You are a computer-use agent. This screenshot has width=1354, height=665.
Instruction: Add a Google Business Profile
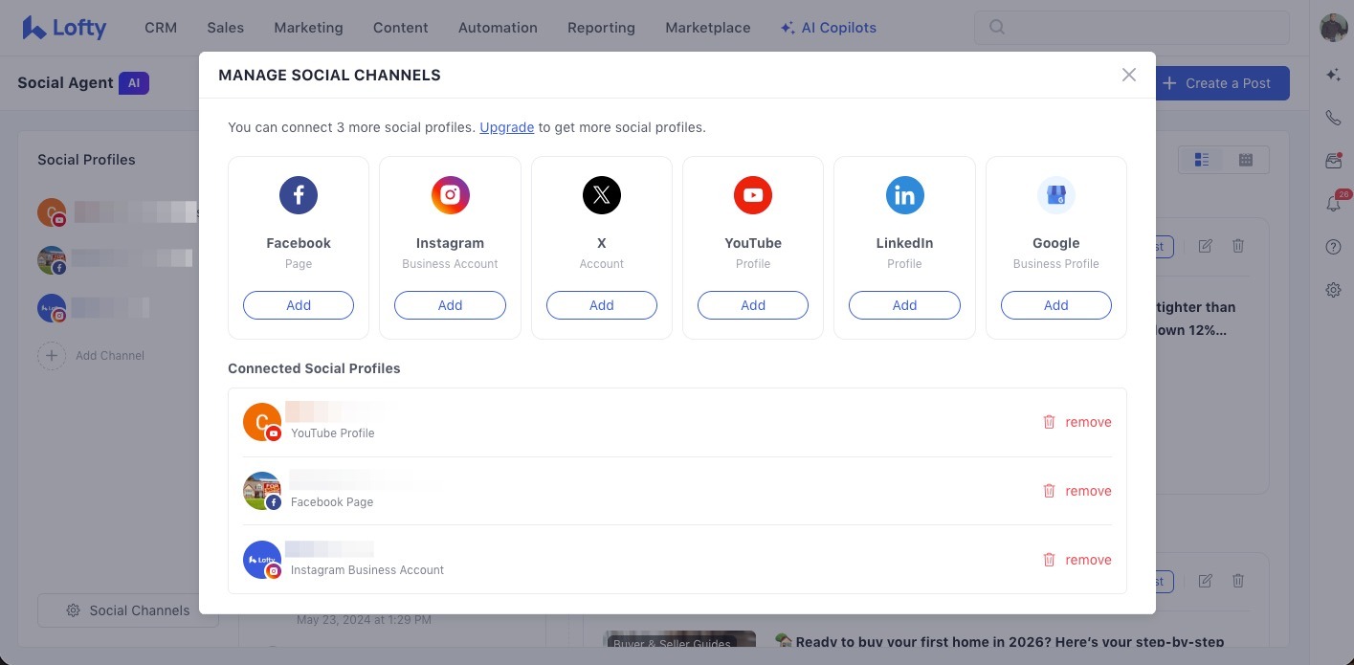[x=1056, y=305]
